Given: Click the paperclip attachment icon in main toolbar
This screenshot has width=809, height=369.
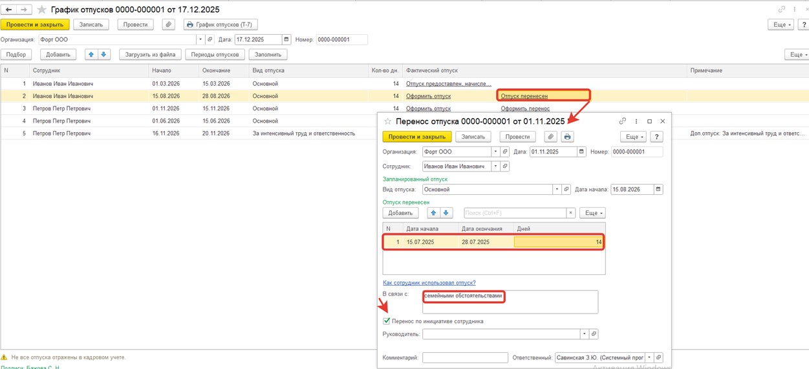Looking at the screenshot, I should 168,25.
